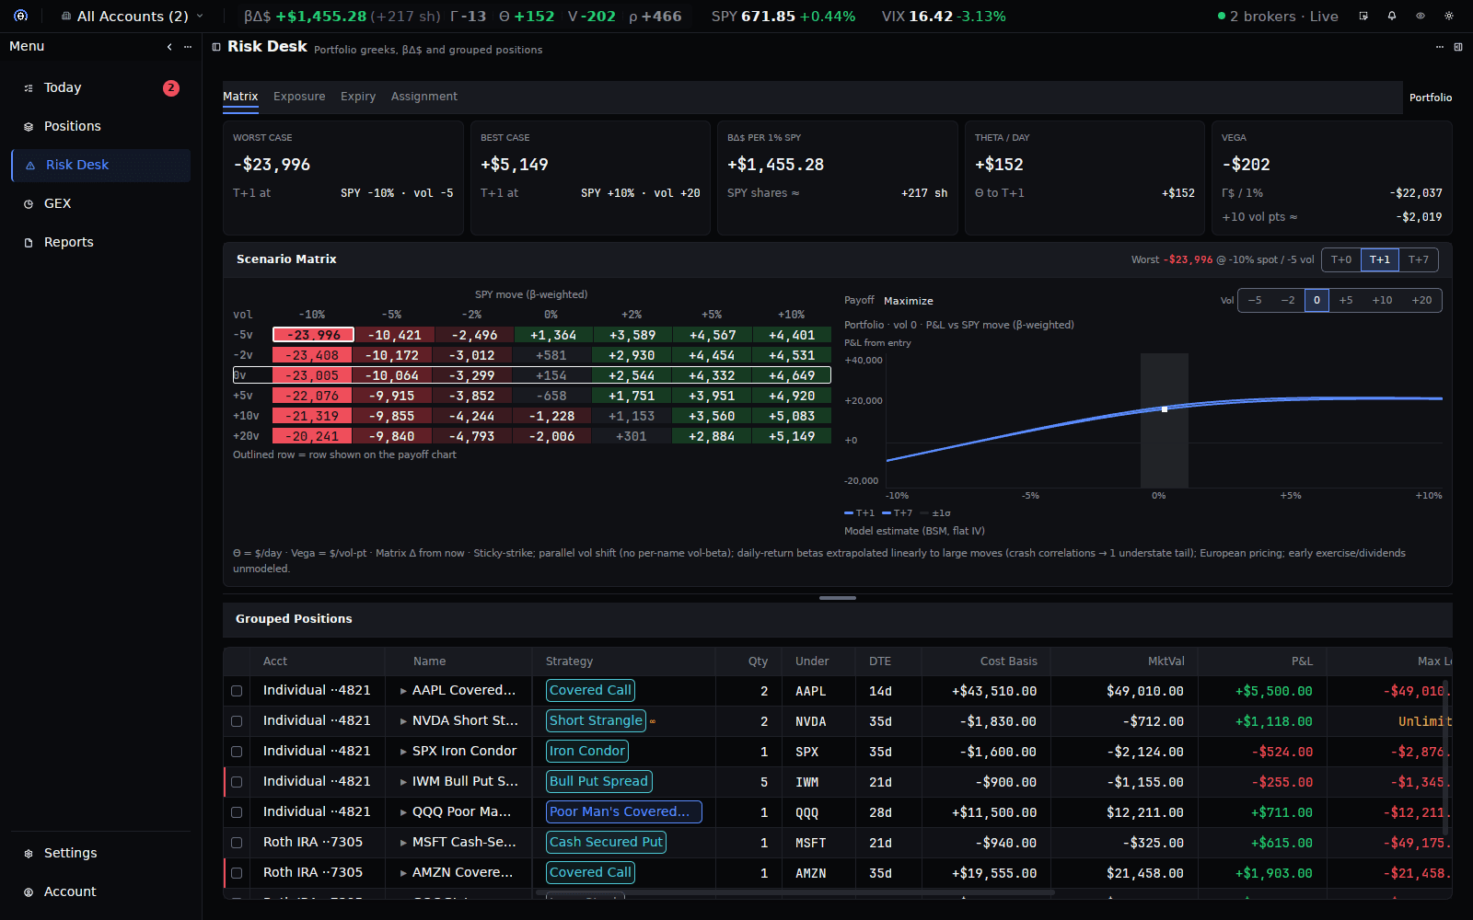Open Account in the sidebar
This screenshot has height=920, width=1473.
[x=101, y=891]
